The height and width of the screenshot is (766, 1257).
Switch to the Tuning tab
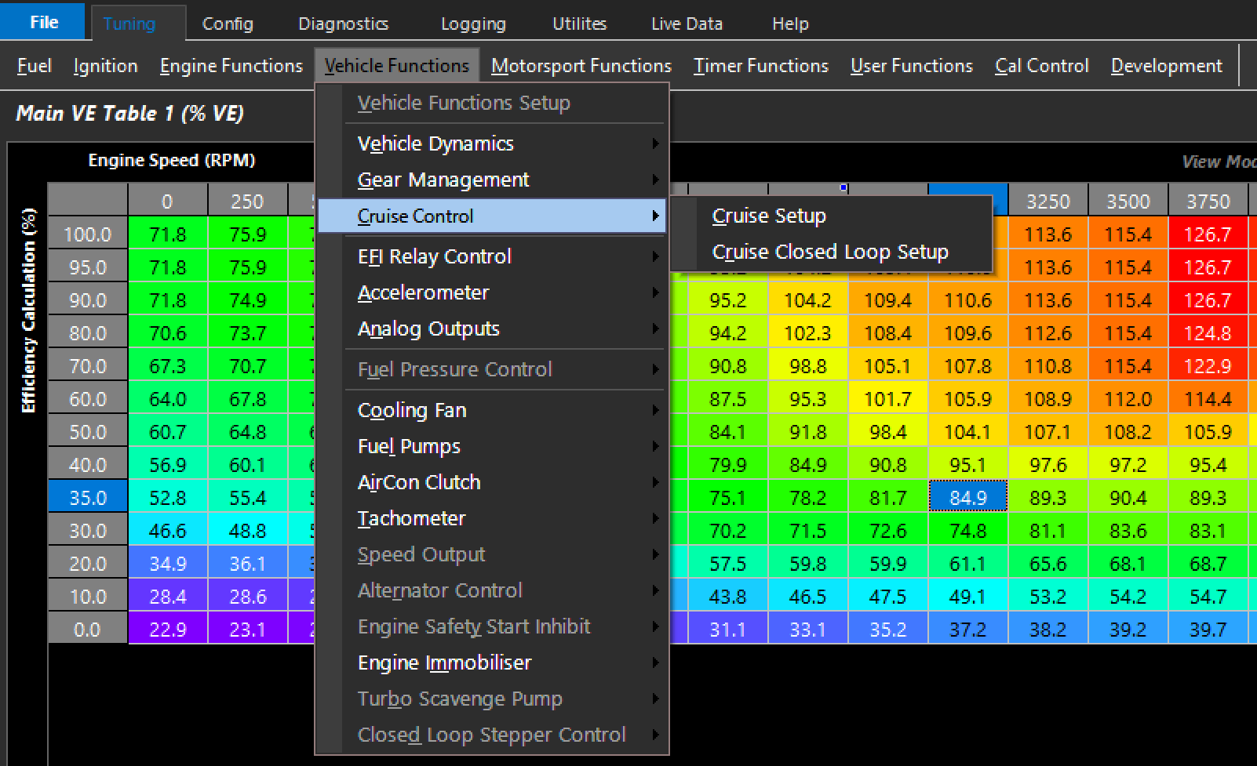[x=129, y=24]
